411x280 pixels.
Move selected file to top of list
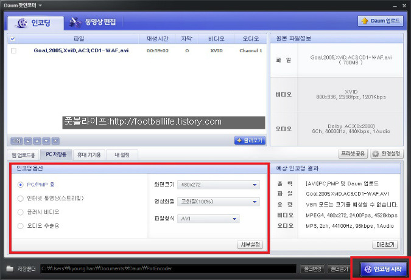(x=28, y=141)
